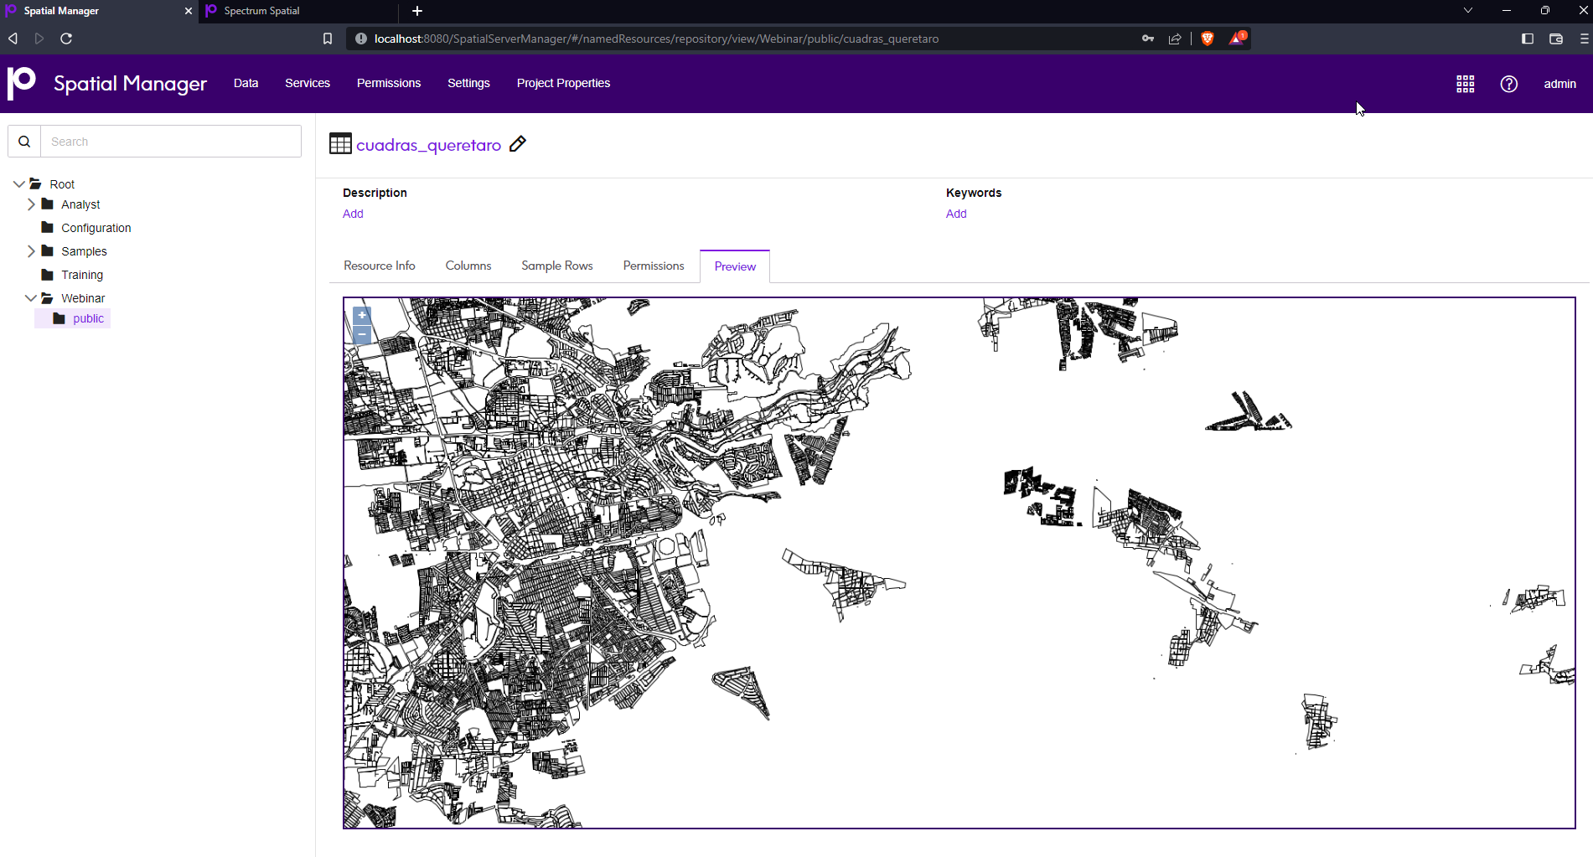This screenshot has height=857, width=1593.
Task: Click the search magnifier icon
Action: pyautogui.click(x=24, y=142)
